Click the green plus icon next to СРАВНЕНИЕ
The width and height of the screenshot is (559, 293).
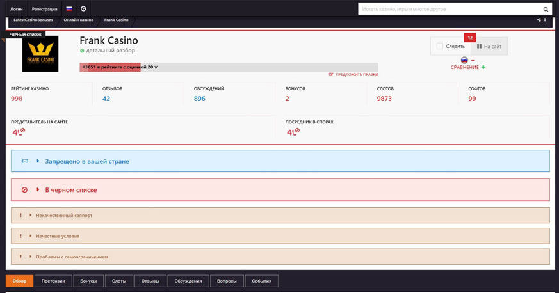483,67
